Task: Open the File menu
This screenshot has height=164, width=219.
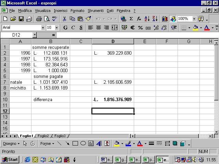Action: [x=12, y=11]
